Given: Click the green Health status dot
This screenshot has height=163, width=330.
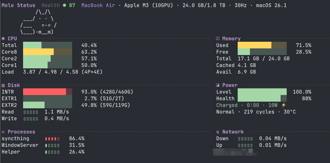Looking at the screenshot, I should (x=65, y=5).
